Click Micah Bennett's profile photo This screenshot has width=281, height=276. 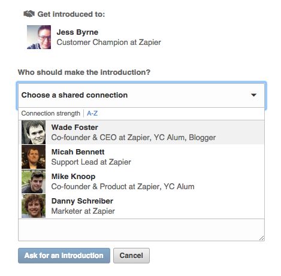point(34,157)
